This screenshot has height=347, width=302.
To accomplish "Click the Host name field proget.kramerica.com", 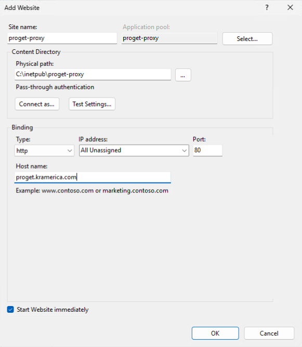I will point(93,177).
